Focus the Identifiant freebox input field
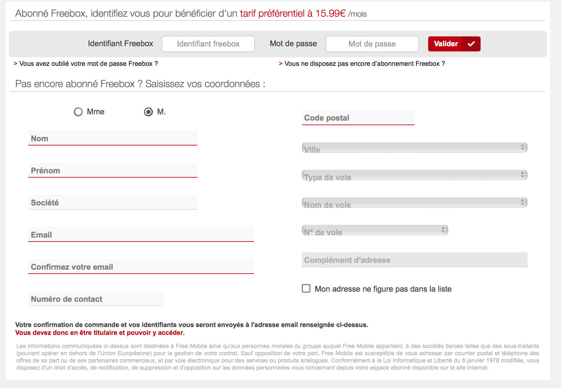Image resolution: width=561 pixels, height=388 pixels. click(x=208, y=44)
